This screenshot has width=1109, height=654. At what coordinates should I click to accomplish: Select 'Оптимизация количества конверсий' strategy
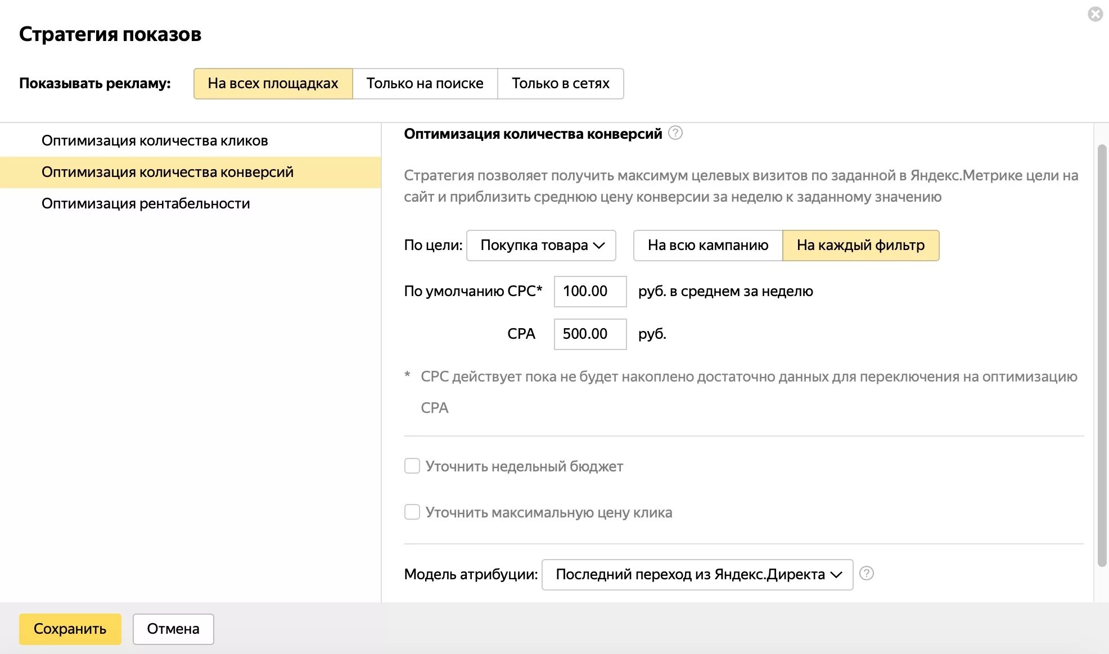click(168, 172)
